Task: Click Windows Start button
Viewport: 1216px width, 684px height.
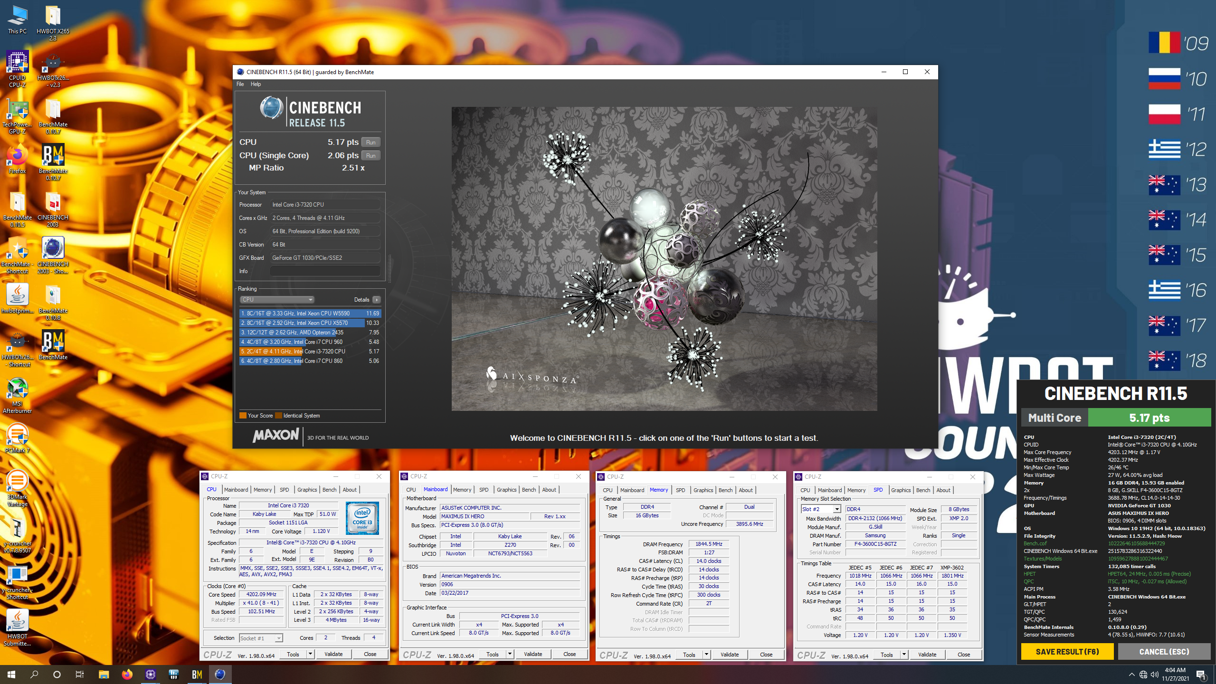Action: pos(11,674)
